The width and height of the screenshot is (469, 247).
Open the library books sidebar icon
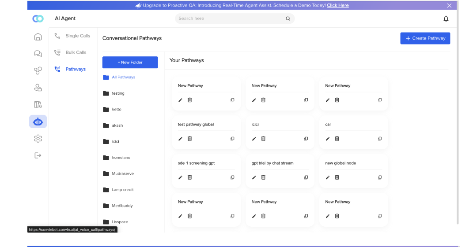pyautogui.click(x=38, y=105)
